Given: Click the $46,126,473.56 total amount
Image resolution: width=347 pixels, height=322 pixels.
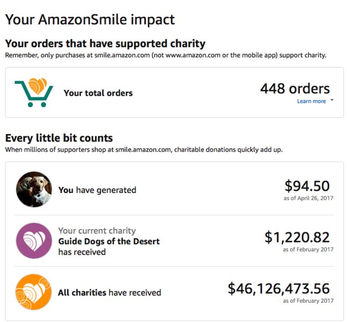Looking at the screenshot, I should pos(279,289).
